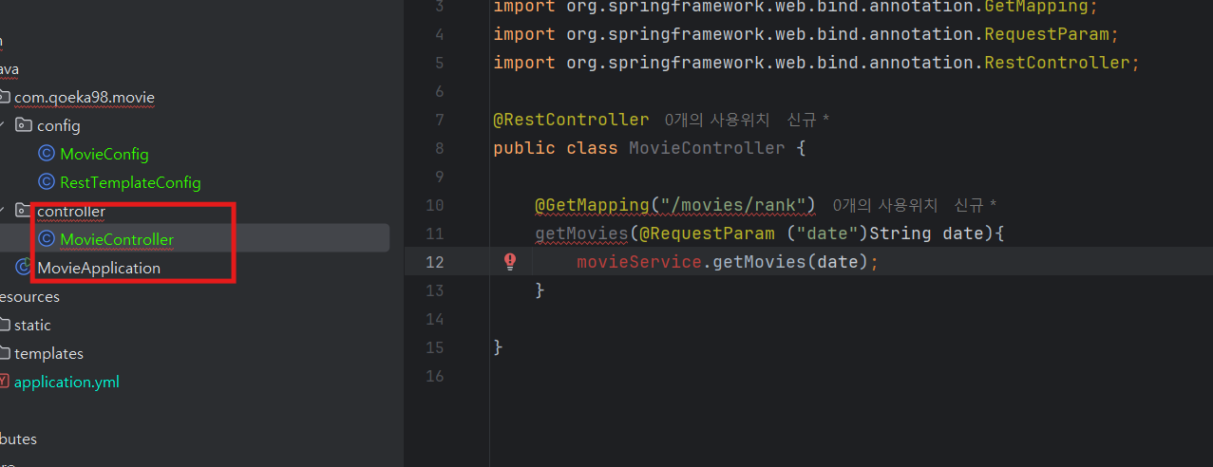Click the MovieController class name on line 8
The height and width of the screenshot is (467, 1213).
(707, 148)
